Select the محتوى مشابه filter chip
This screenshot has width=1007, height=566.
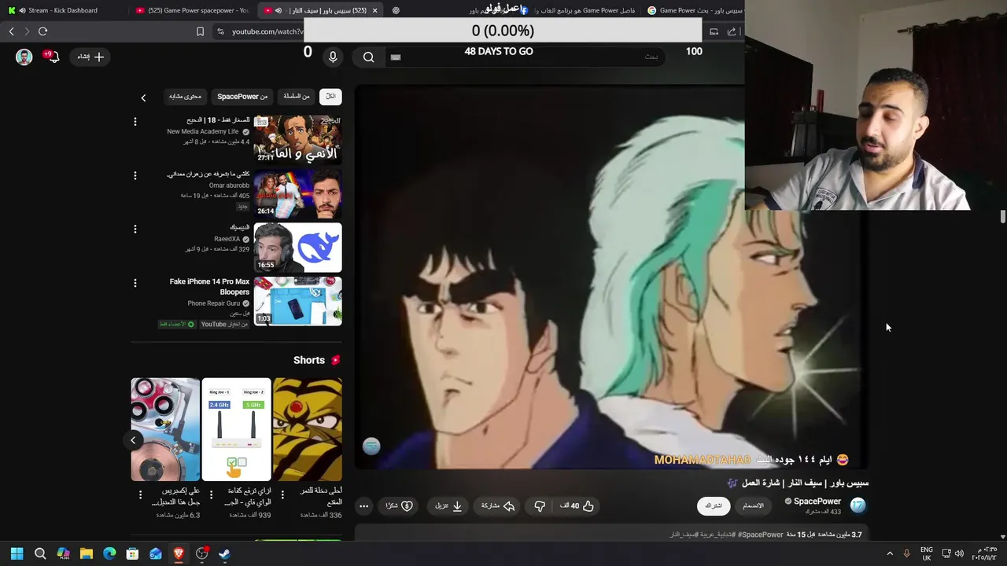pyautogui.click(x=185, y=97)
